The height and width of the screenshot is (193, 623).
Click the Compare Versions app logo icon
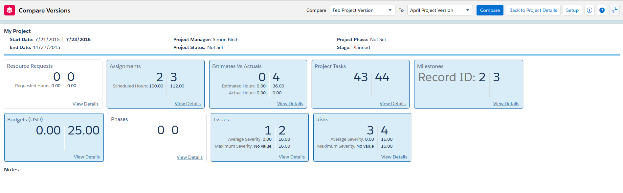click(x=10, y=10)
